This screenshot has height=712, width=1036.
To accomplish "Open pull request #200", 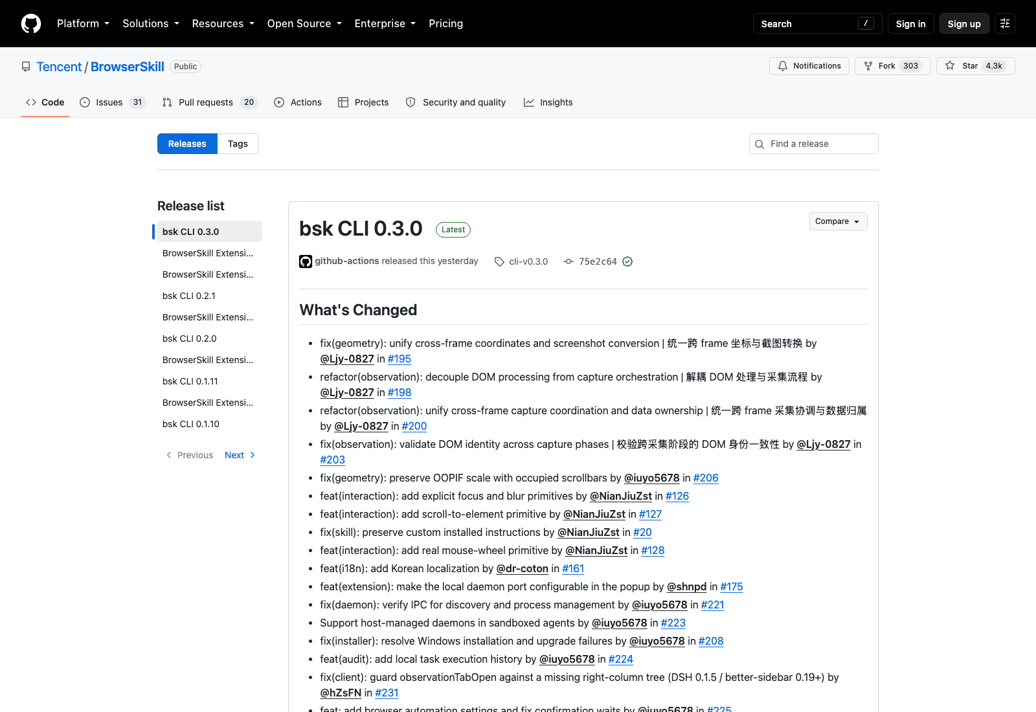I will [414, 426].
